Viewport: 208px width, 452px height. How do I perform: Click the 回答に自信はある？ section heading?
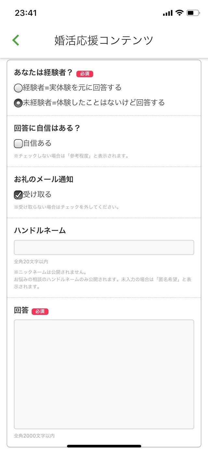point(47,128)
